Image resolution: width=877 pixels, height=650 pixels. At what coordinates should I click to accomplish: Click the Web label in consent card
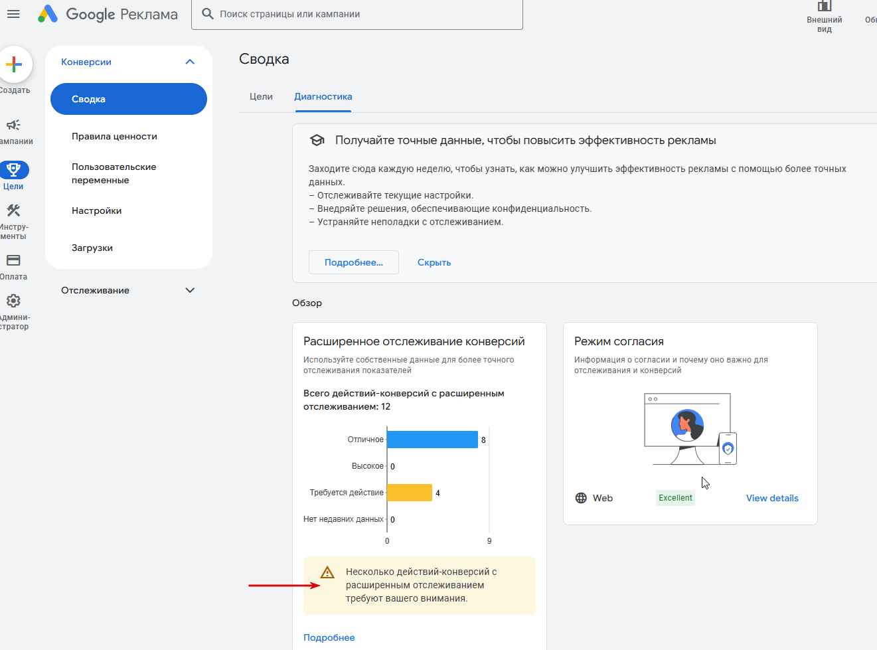point(603,498)
